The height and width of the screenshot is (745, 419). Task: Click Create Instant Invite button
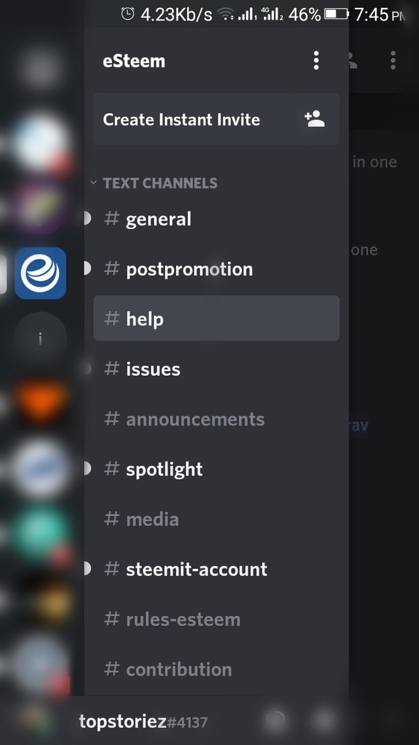[x=216, y=118]
